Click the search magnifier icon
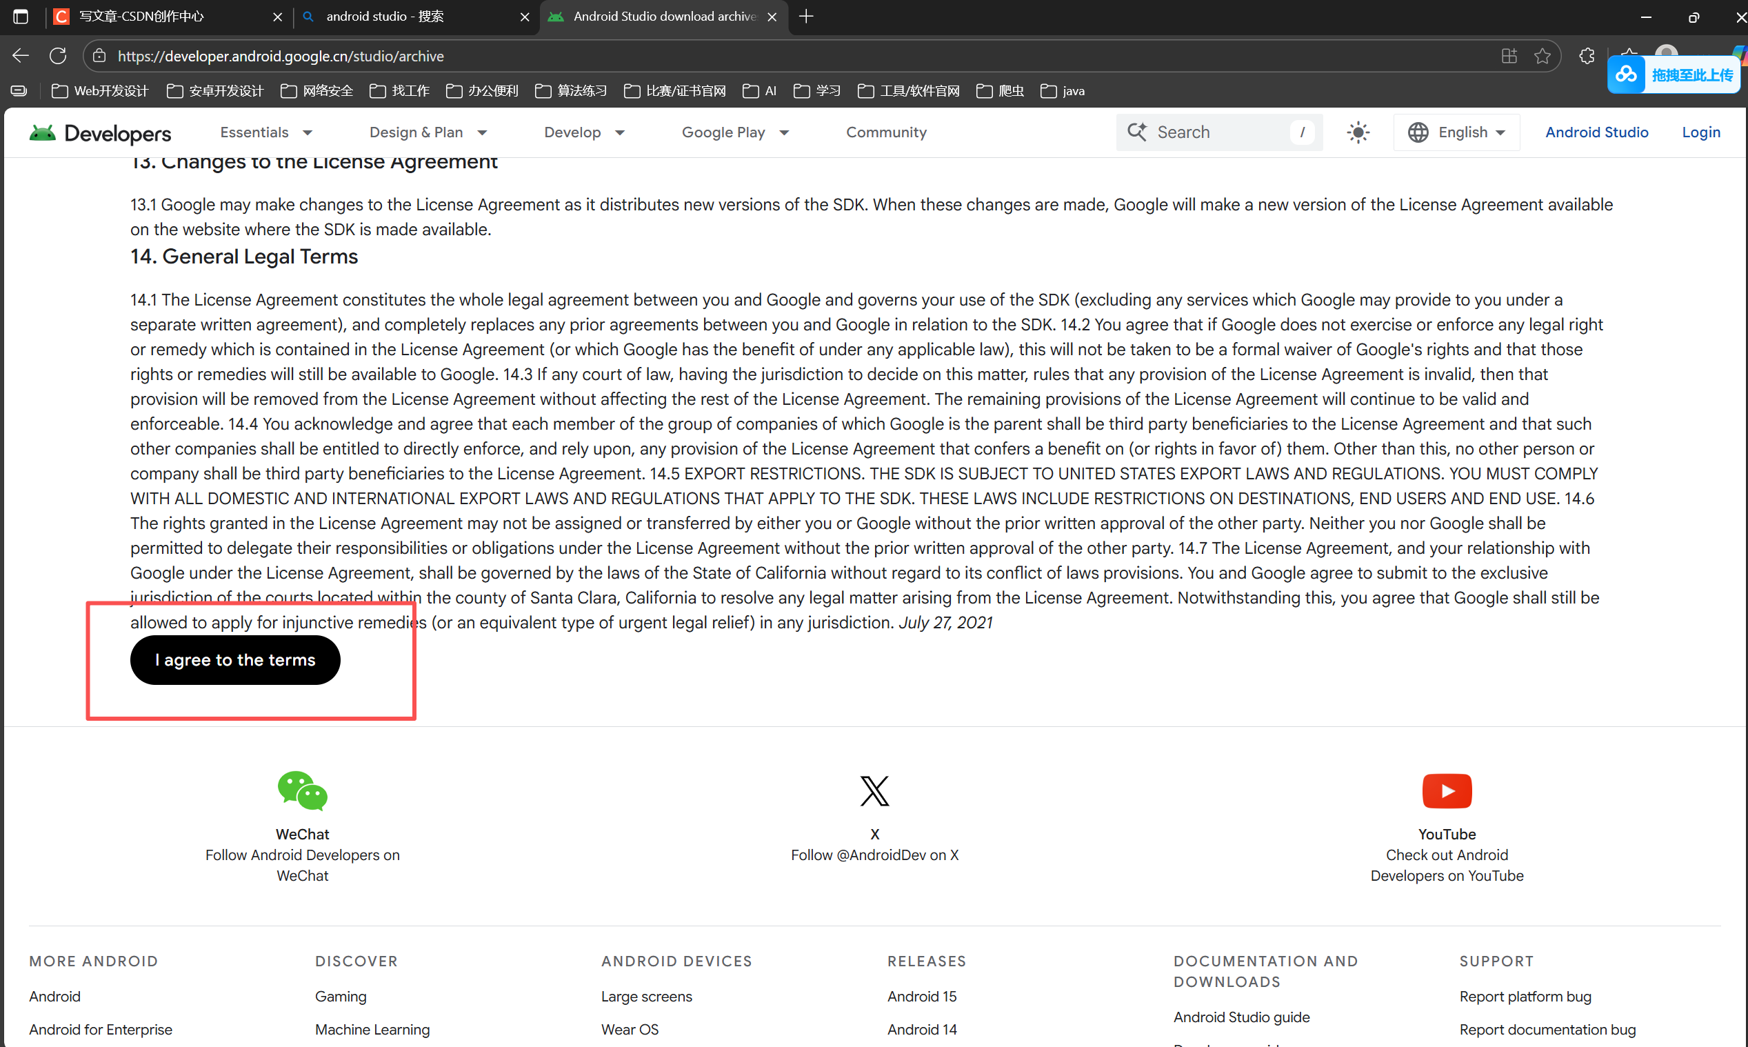 point(1136,132)
